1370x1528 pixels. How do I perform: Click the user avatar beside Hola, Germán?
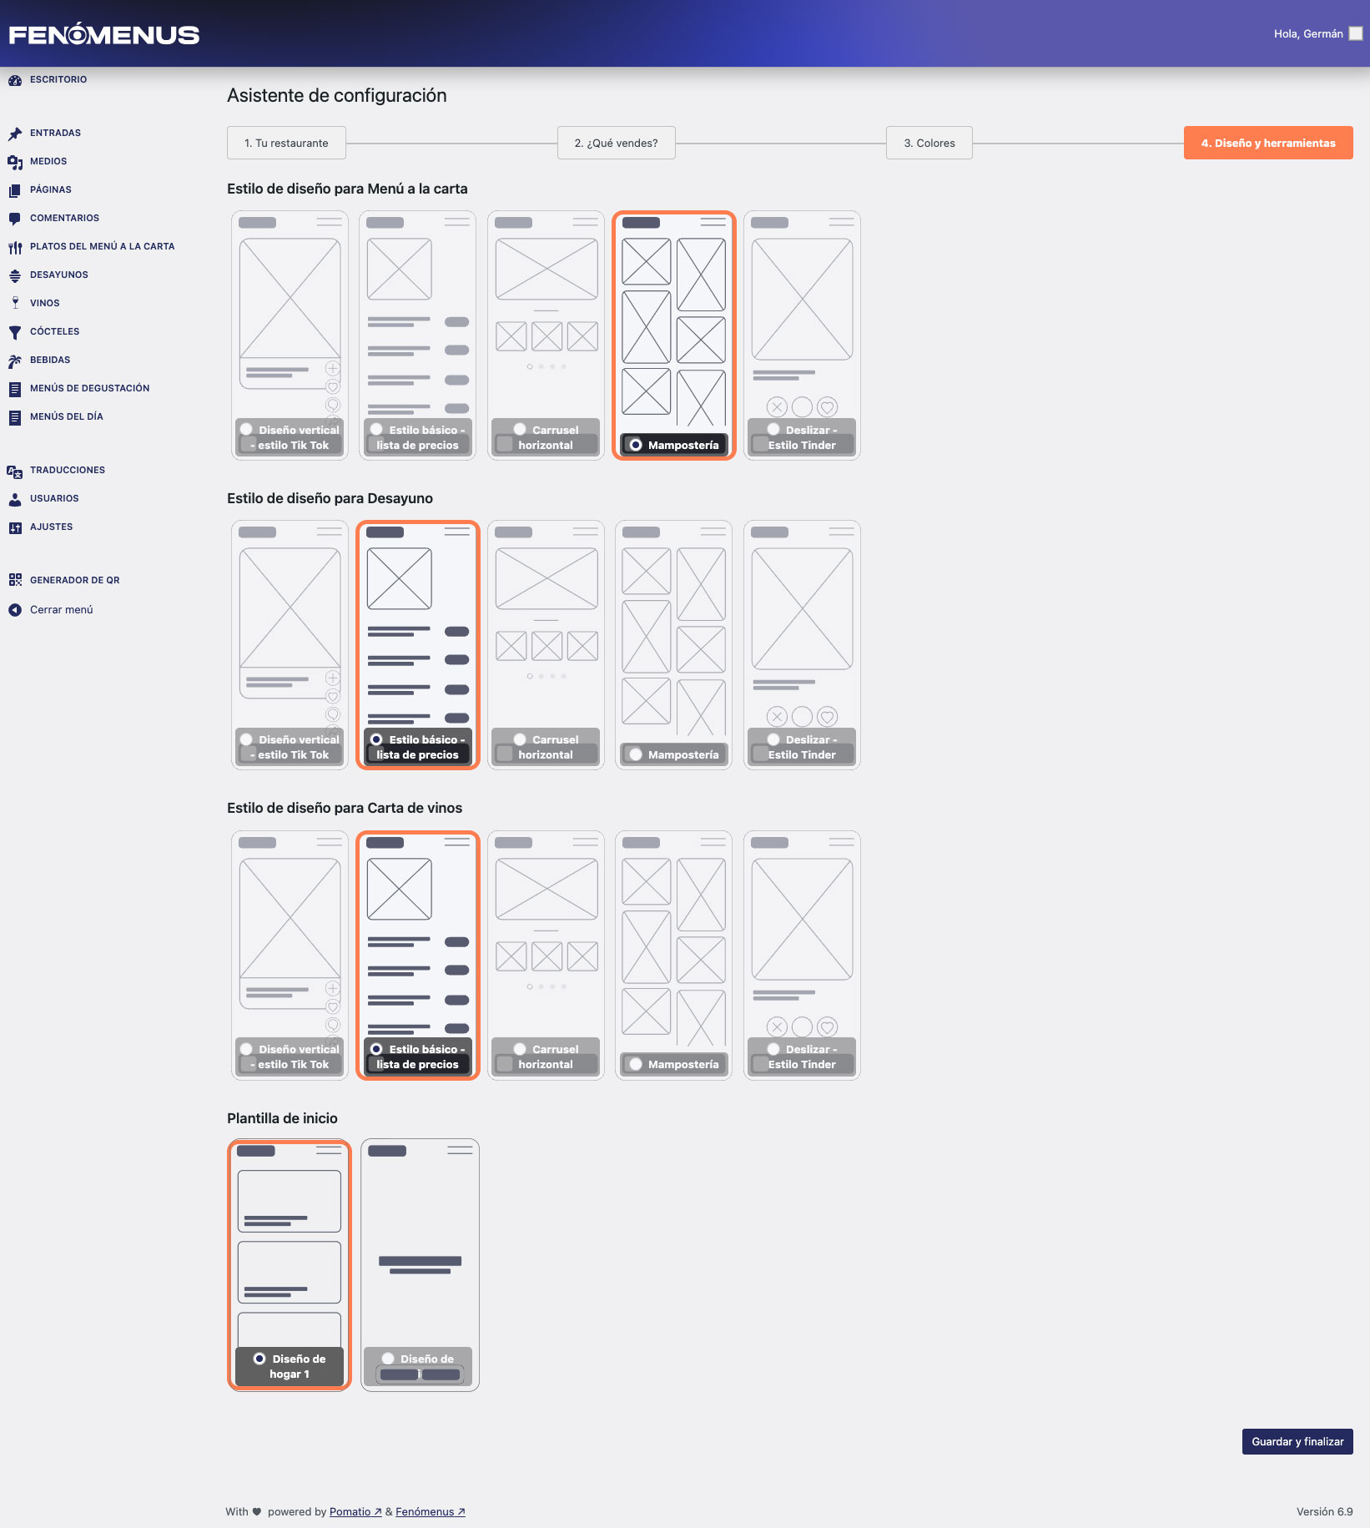1356,34
